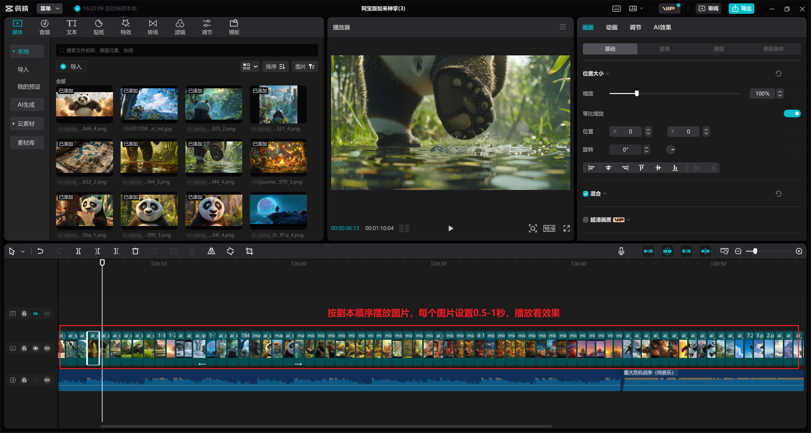Open the 转场 transitions panel
The height and width of the screenshot is (433, 811).
pyautogui.click(x=153, y=27)
